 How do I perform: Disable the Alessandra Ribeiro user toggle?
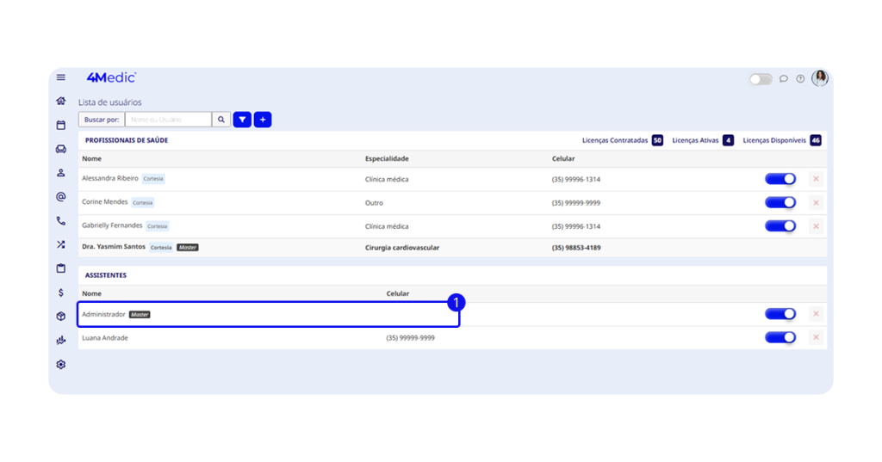780,179
